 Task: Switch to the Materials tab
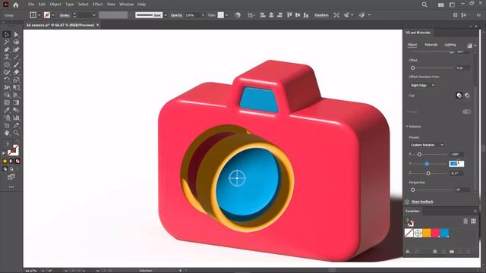coord(431,45)
